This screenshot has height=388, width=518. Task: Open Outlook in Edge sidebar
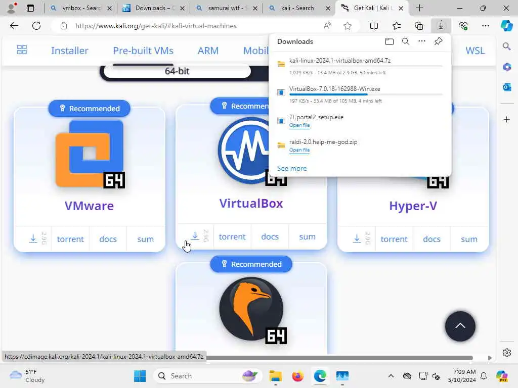click(507, 87)
